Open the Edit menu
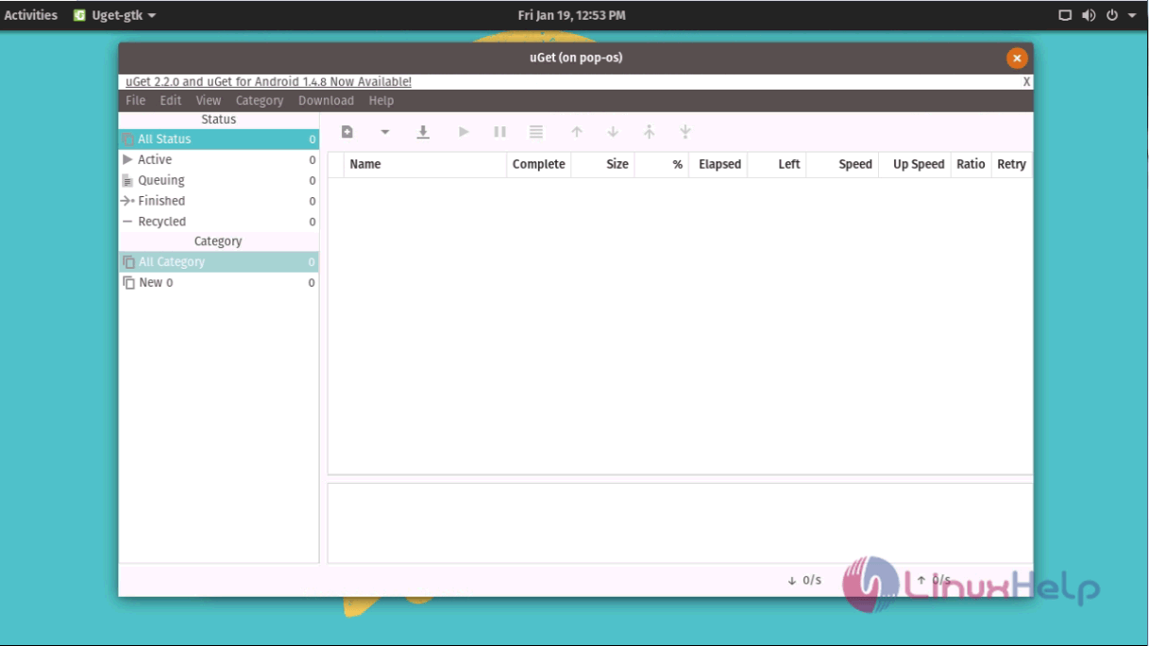Screen dimensions: 1149x646 click(171, 101)
